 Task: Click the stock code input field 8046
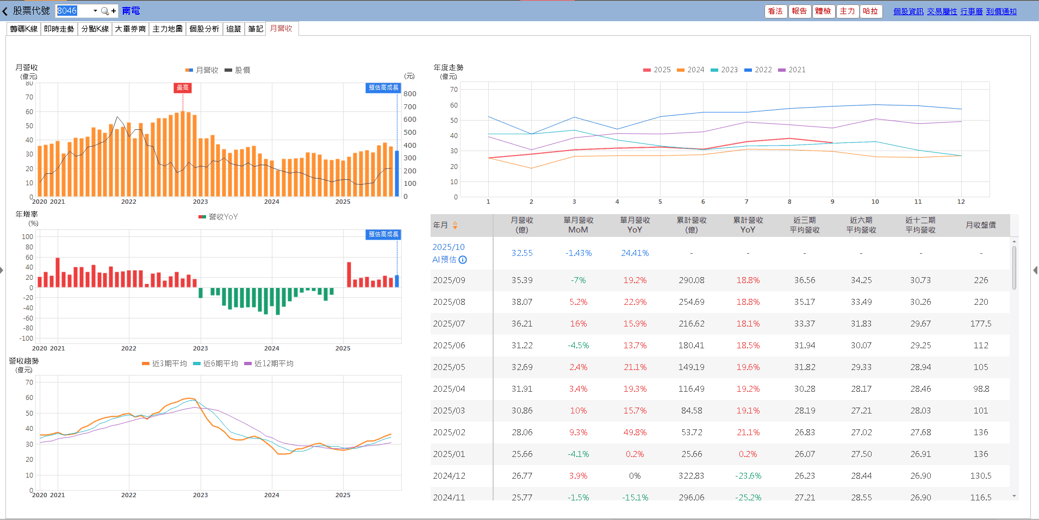click(73, 11)
